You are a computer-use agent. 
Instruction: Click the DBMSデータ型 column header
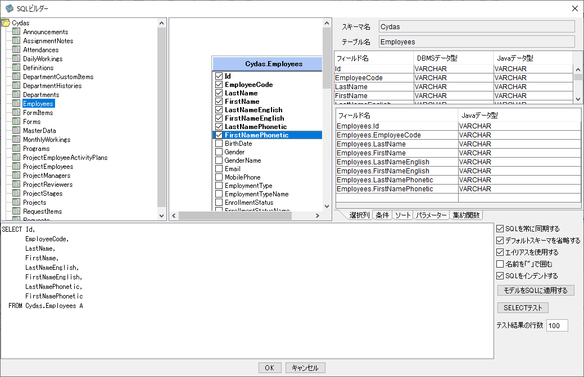click(453, 58)
